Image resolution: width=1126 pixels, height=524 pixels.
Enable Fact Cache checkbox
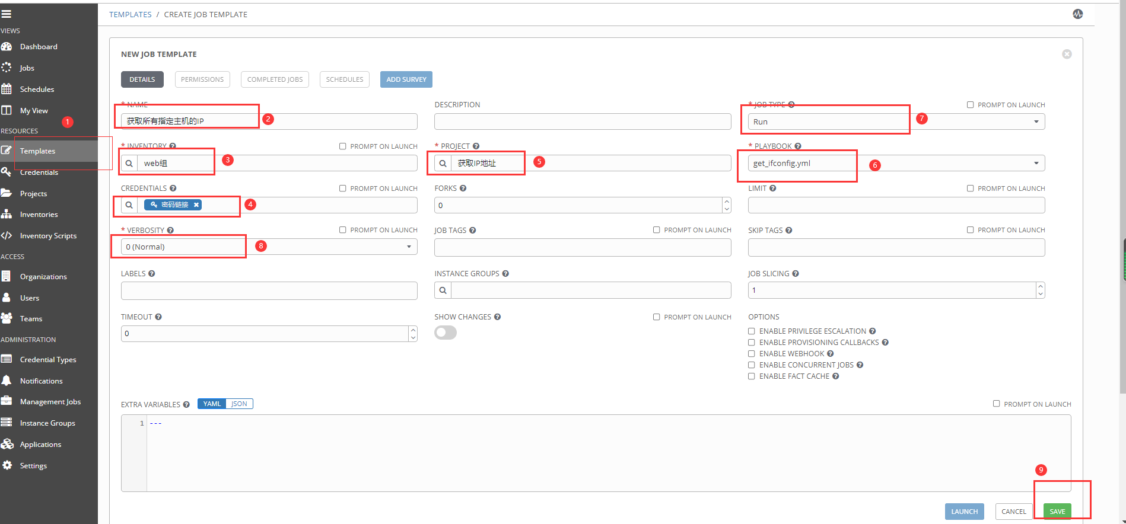coord(752,376)
